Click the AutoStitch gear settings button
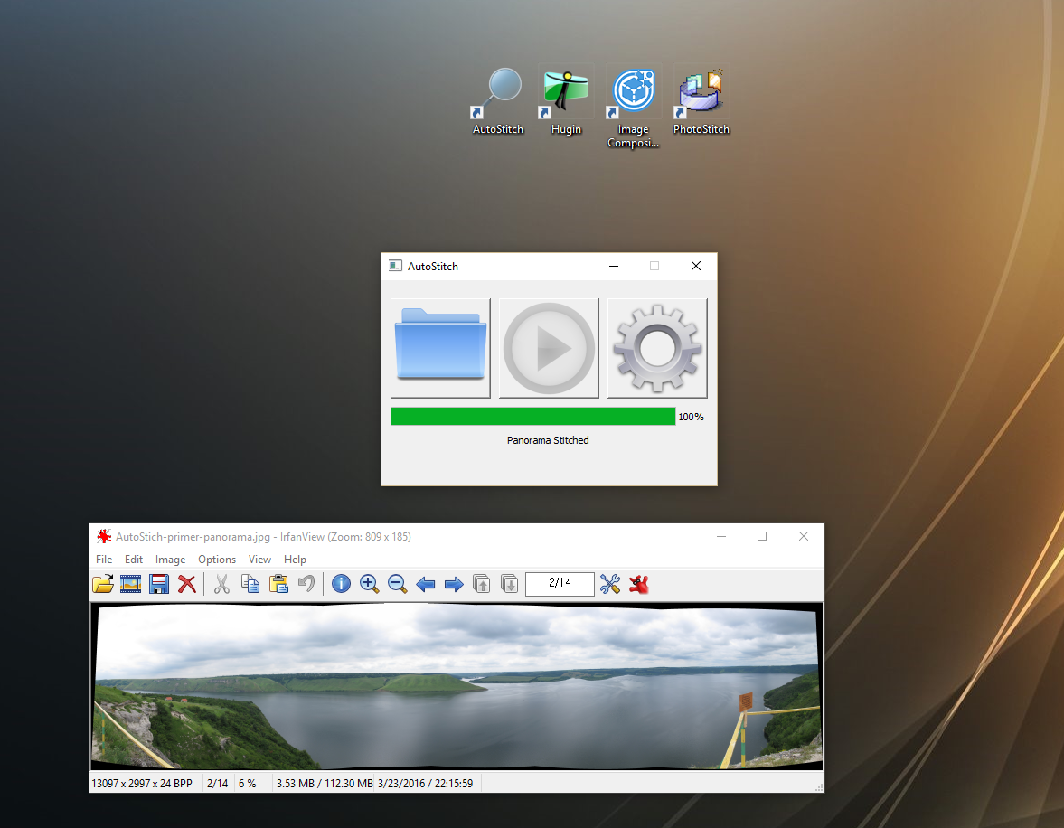The image size is (1064, 828). [657, 348]
